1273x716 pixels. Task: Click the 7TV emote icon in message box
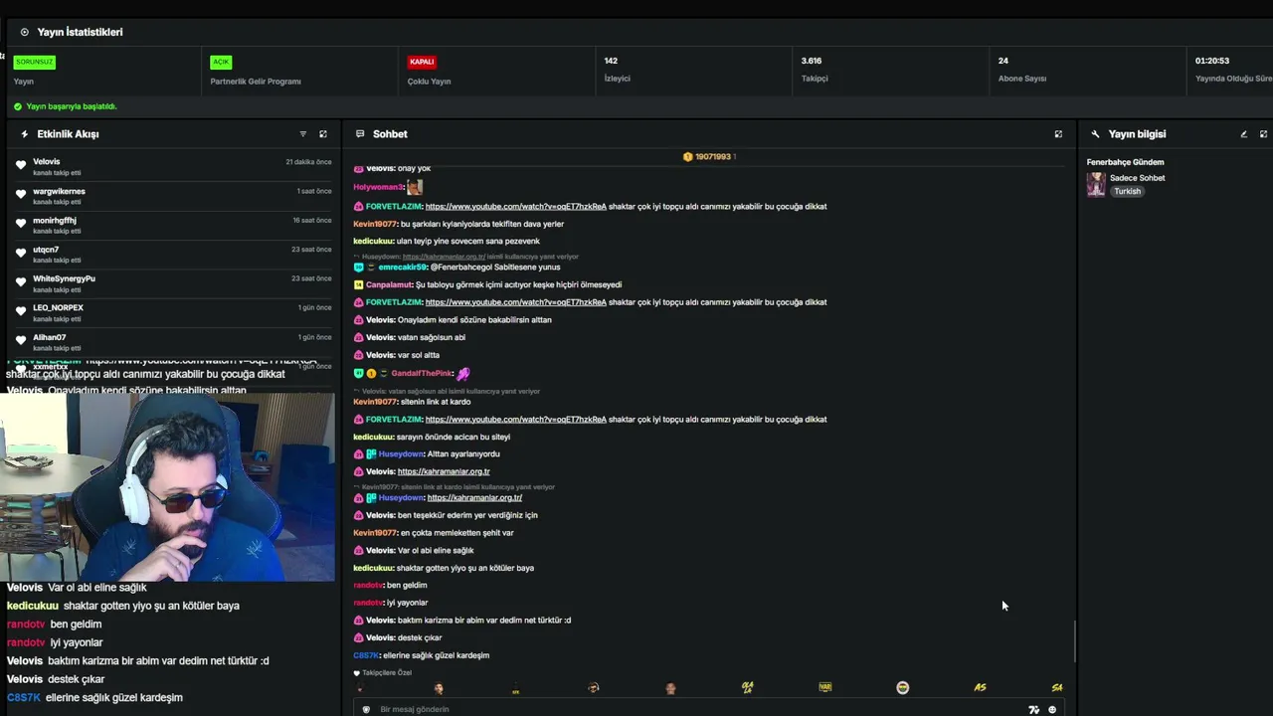click(1034, 710)
